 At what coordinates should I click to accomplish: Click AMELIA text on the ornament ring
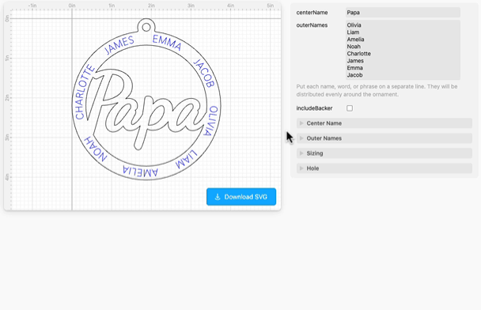(x=140, y=171)
